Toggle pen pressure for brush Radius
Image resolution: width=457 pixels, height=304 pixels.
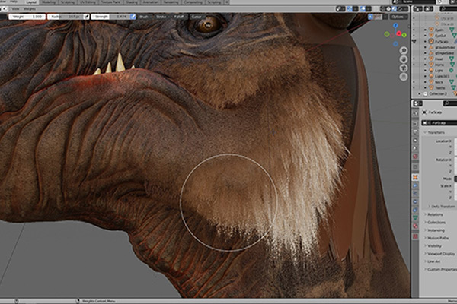tap(87, 17)
